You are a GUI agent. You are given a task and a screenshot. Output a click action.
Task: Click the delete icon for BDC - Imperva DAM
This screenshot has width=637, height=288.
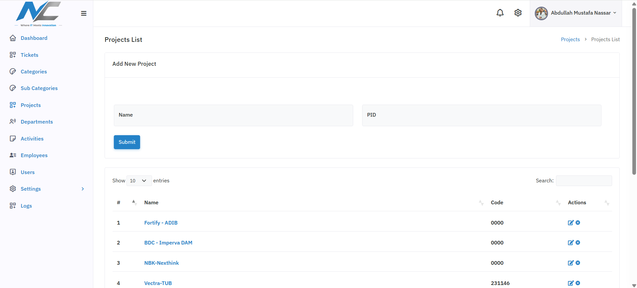[578, 242]
